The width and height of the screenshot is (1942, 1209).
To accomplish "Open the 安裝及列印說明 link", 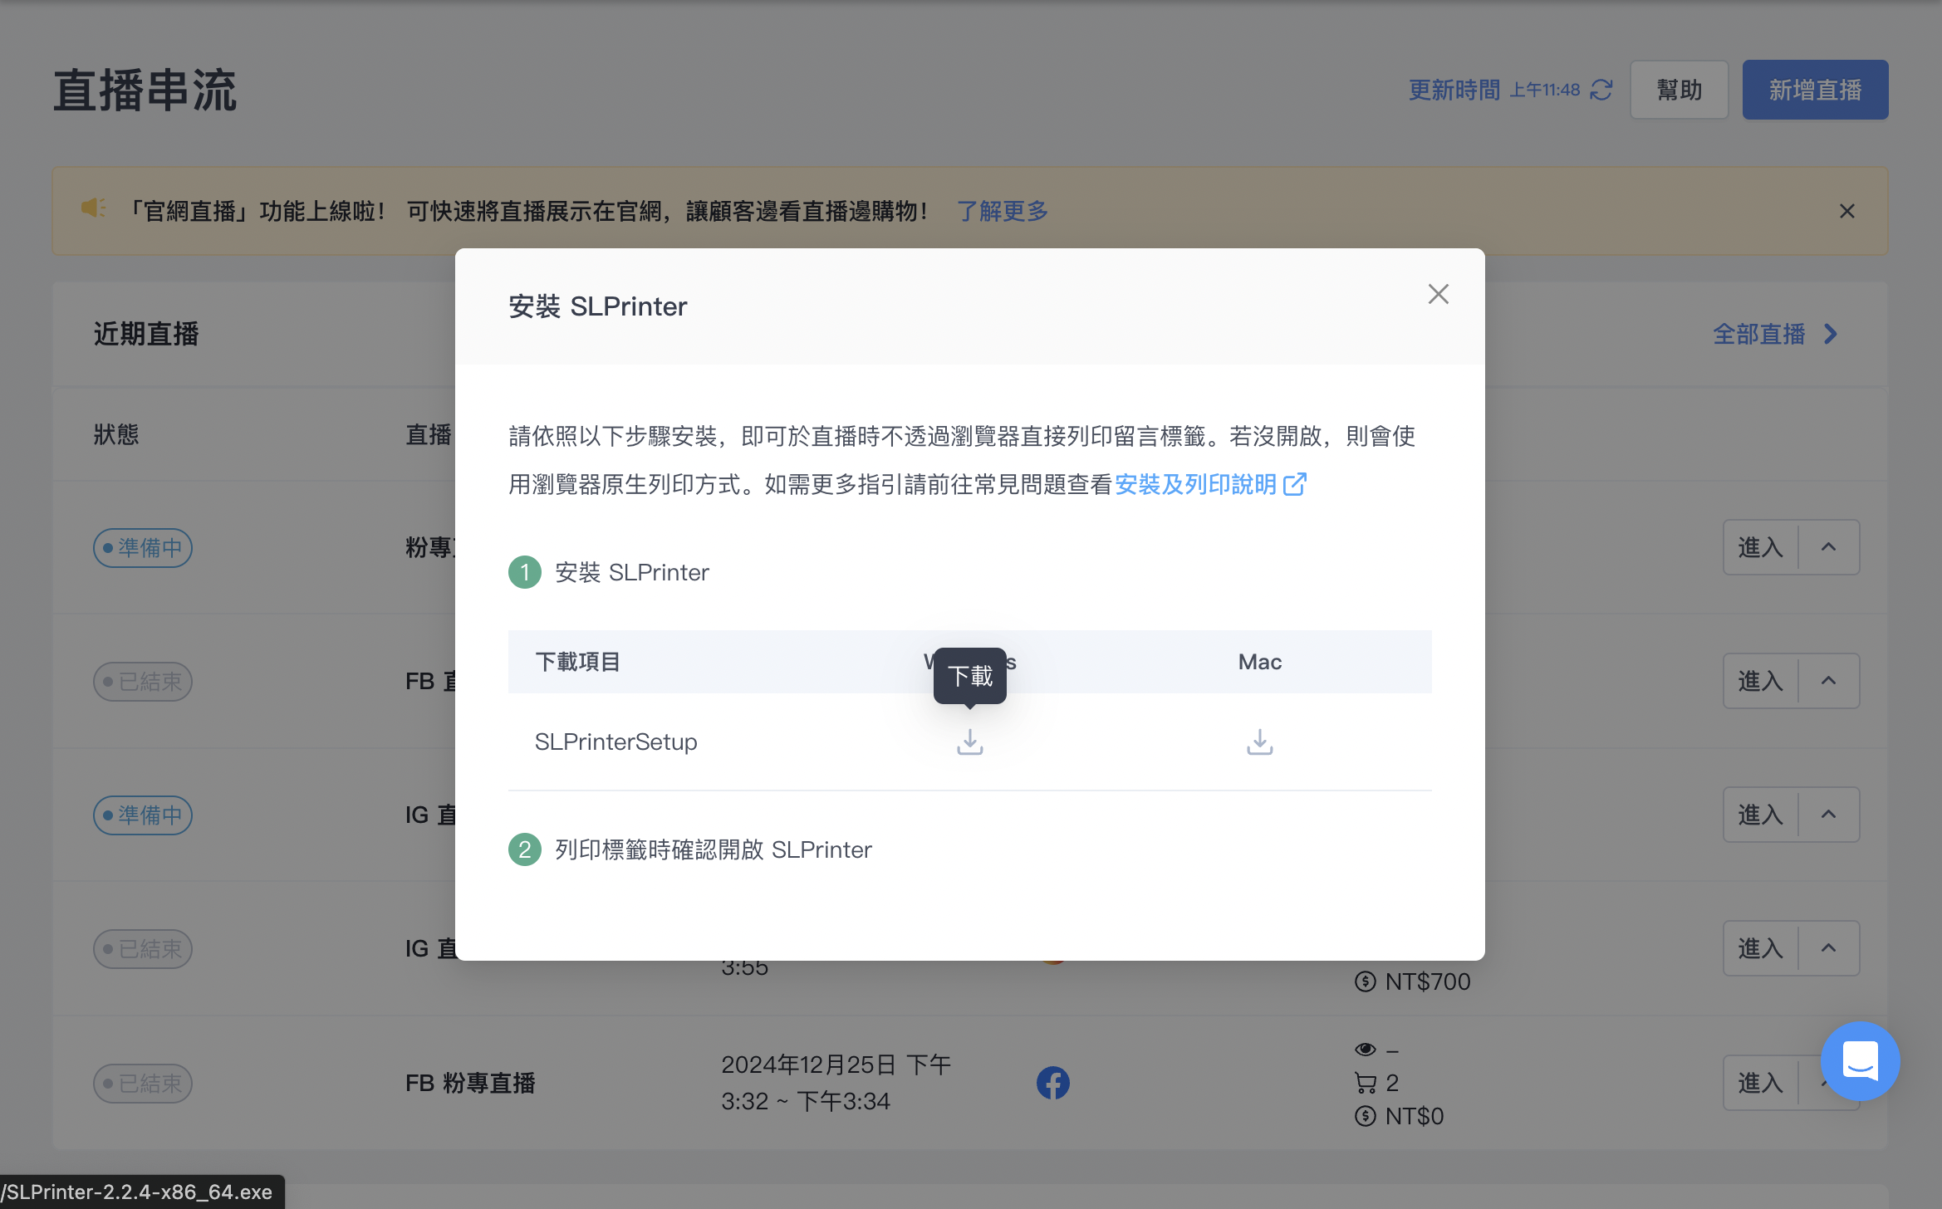I will point(1210,484).
